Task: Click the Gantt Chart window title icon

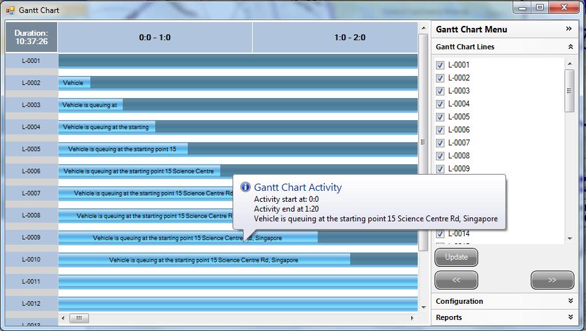Action: point(10,10)
